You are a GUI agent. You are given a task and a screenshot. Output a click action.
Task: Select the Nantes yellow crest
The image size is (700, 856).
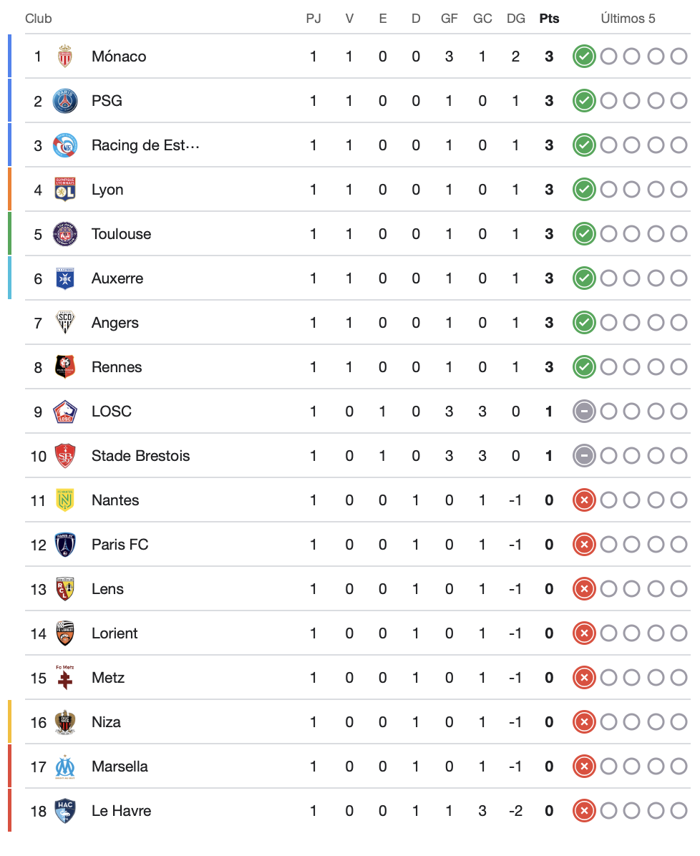coord(65,500)
